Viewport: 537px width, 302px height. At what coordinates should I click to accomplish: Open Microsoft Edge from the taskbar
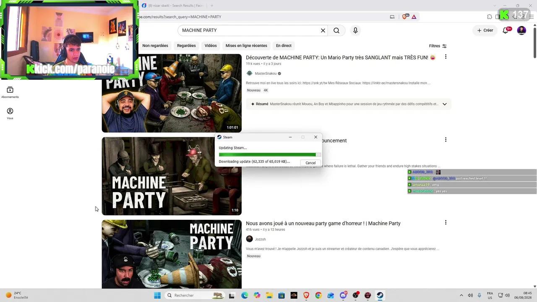point(245,295)
